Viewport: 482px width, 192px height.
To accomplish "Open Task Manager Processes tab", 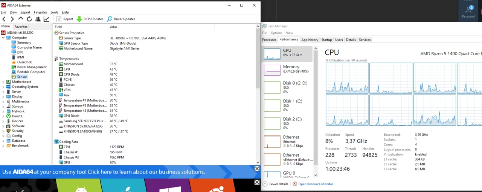I will coord(269,40).
